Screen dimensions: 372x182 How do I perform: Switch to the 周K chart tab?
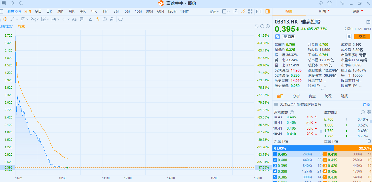pos(60,11)
